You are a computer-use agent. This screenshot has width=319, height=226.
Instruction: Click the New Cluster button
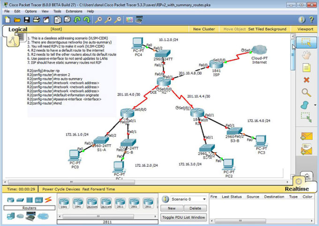coord(204,29)
